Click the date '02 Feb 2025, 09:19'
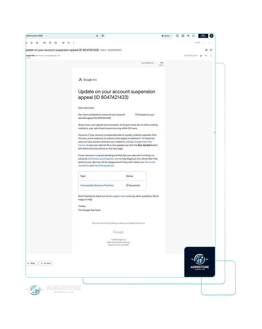Screen dimensions: 262x329 tap(191, 56)
